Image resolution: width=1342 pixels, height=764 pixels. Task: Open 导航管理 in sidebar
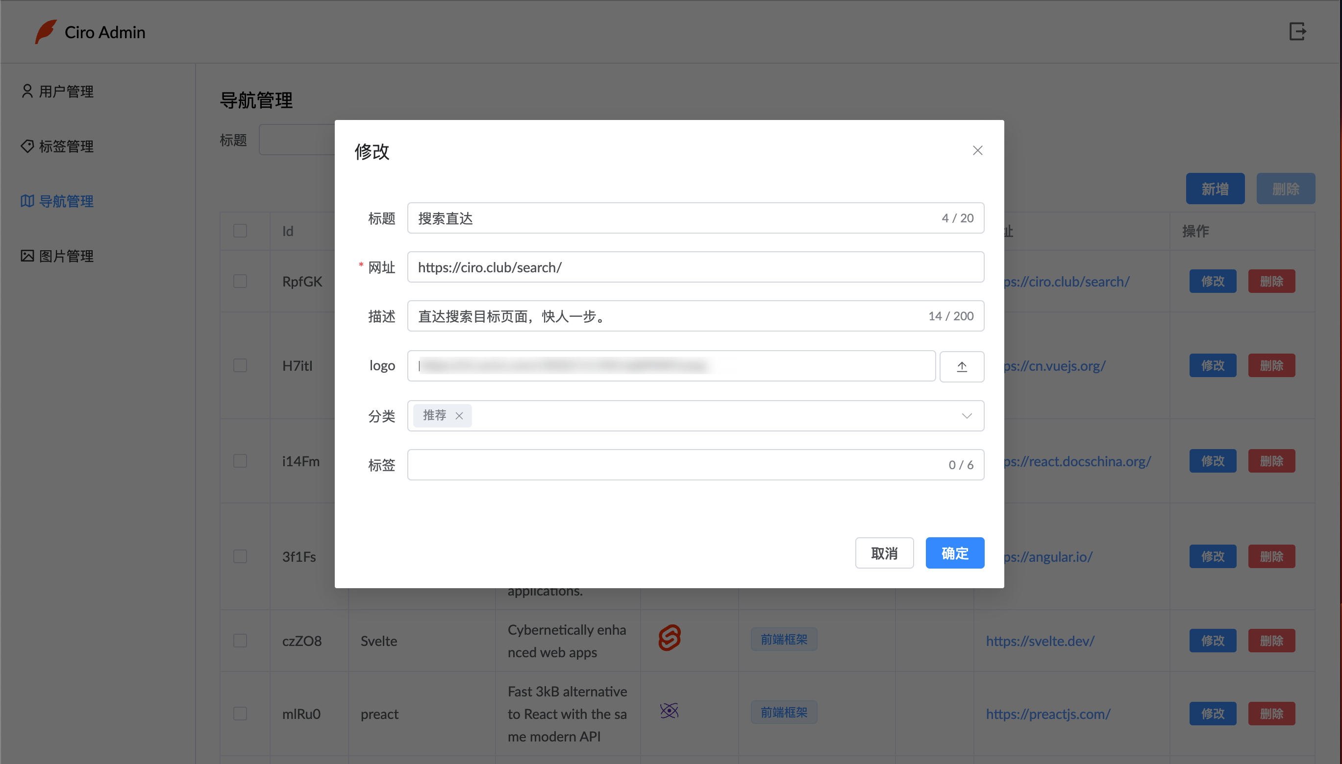point(57,201)
